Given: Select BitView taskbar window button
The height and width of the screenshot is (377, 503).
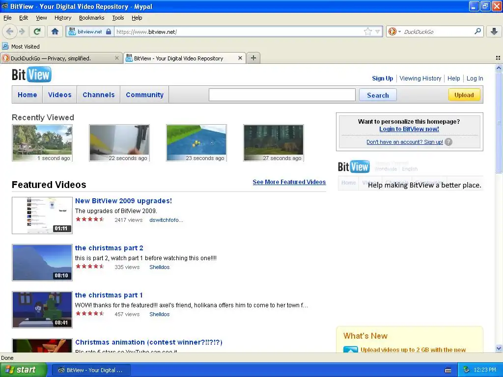Looking at the screenshot, I should (x=91, y=370).
